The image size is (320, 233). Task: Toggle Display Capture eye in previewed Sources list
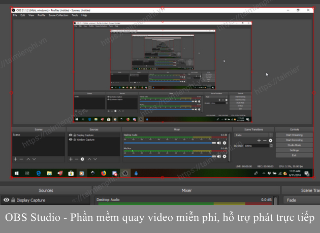click(71, 135)
